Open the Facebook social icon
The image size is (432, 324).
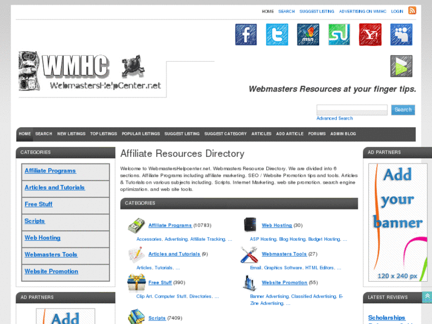pyautogui.click(x=246, y=34)
